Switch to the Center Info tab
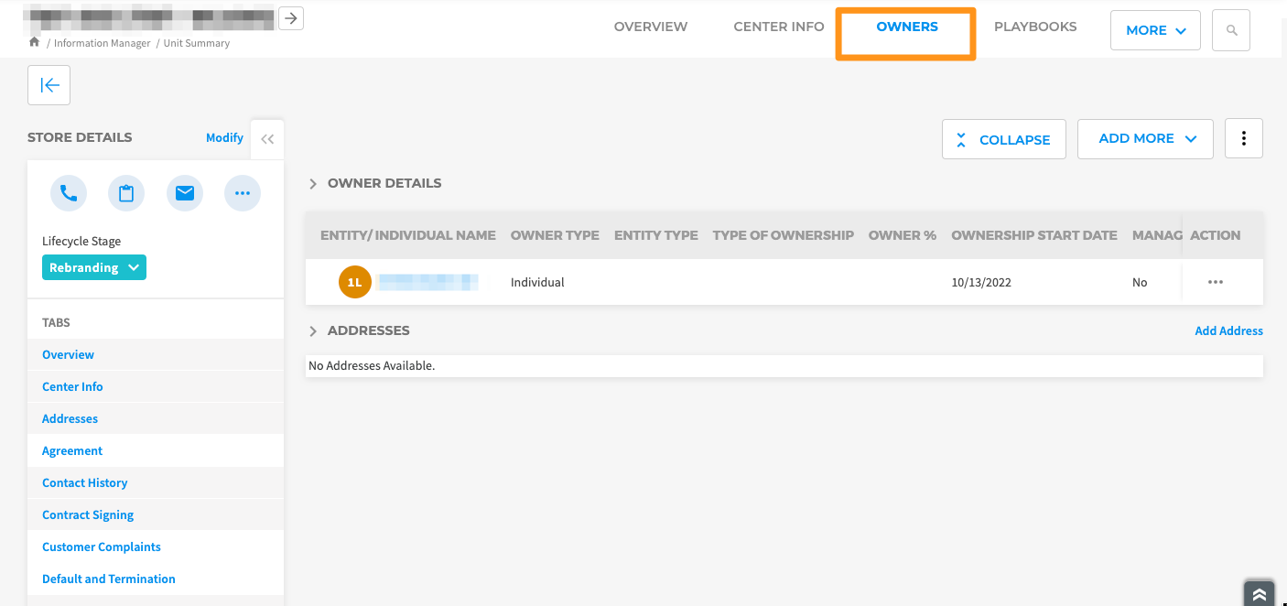The width and height of the screenshot is (1287, 606). 779,27
